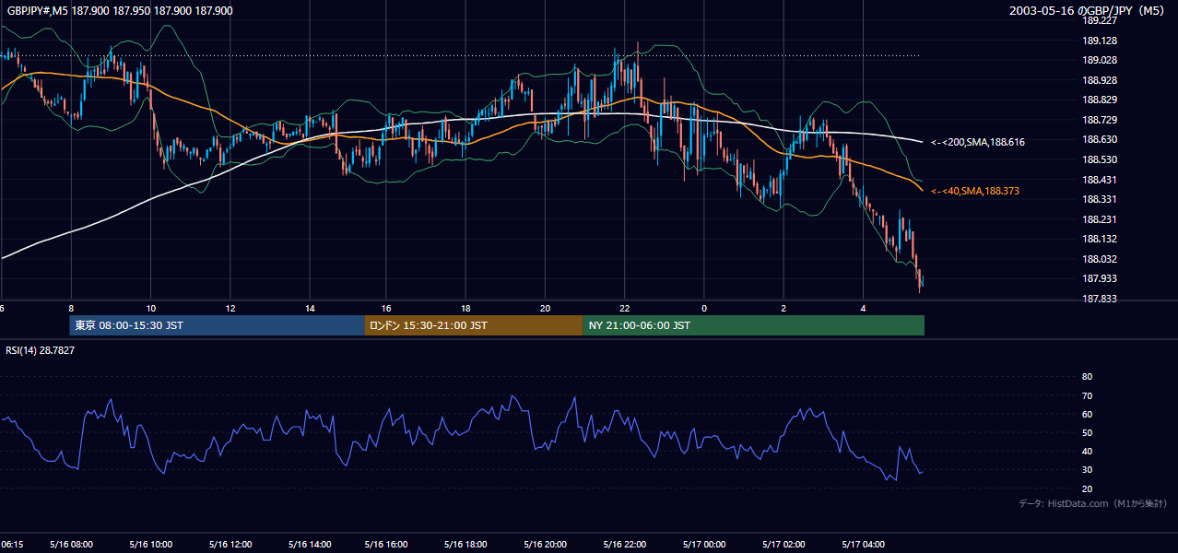Image resolution: width=1178 pixels, height=553 pixels.
Task: Click the 東京 08:00-15:30 JST session bar
Action: pyautogui.click(x=217, y=325)
